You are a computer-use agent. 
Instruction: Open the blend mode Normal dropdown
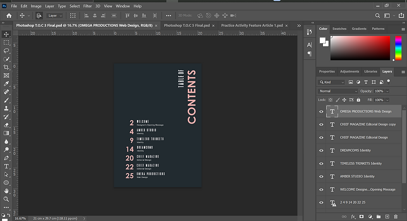[x=338, y=91]
